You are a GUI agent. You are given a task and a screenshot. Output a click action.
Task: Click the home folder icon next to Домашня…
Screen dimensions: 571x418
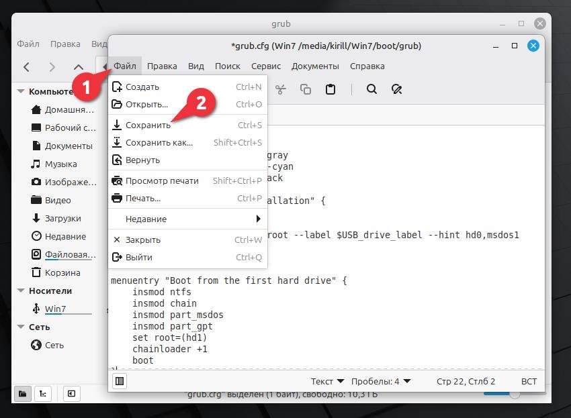(x=36, y=109)
